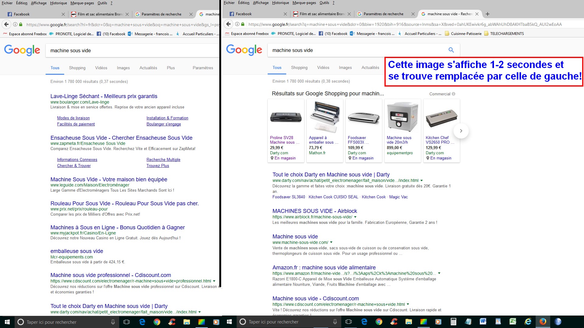This screenshot has width=584, height=328.
Task: Open Lave-Linge Séchant ad link in left window
Action: [x=104, y=96]
